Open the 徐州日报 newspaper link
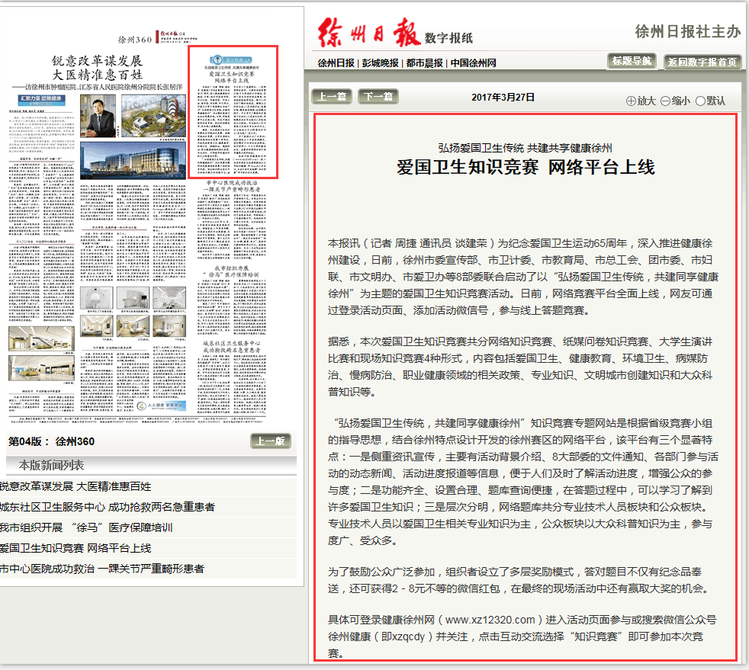749x670 pixels. pos(336,63)
